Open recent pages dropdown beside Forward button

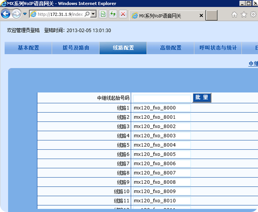[x=25, y=14]
